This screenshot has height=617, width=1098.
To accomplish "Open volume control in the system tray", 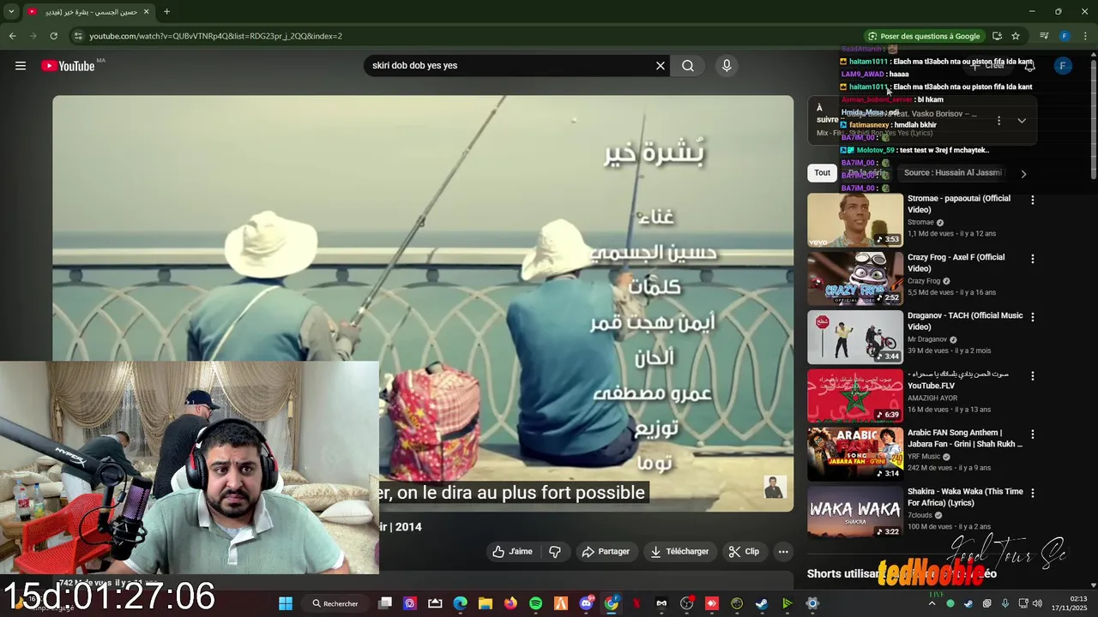I will [1036, 603].
